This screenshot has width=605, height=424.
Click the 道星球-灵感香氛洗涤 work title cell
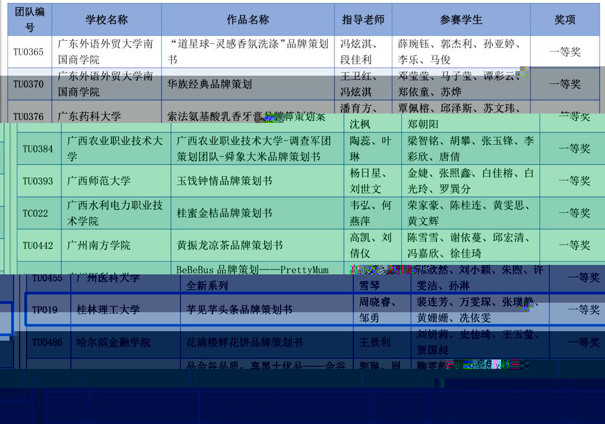click(x=248, y=52)
